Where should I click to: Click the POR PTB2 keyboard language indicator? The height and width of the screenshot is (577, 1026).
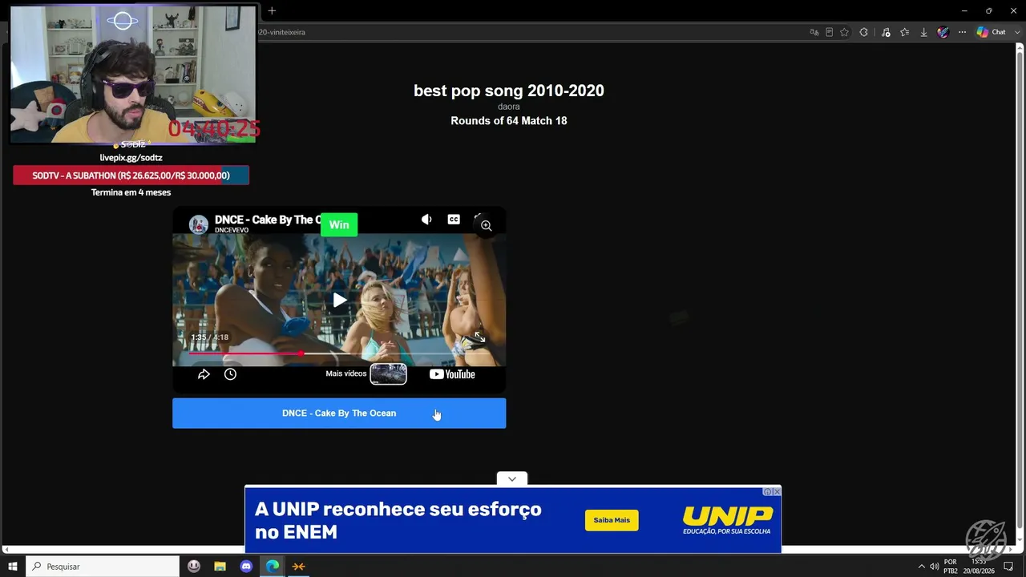coord(951,567)
